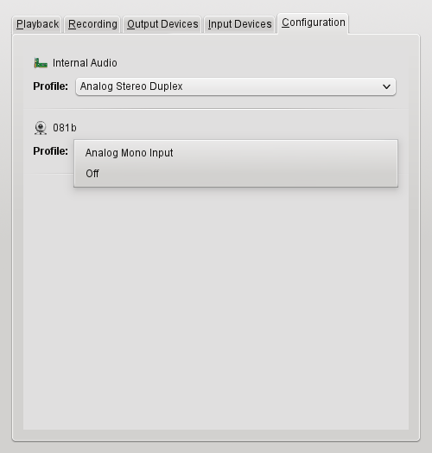This screenshot has width=432, height=453.
Task: Click the Internal Audio sound card icon
Action: pos(41,63)
